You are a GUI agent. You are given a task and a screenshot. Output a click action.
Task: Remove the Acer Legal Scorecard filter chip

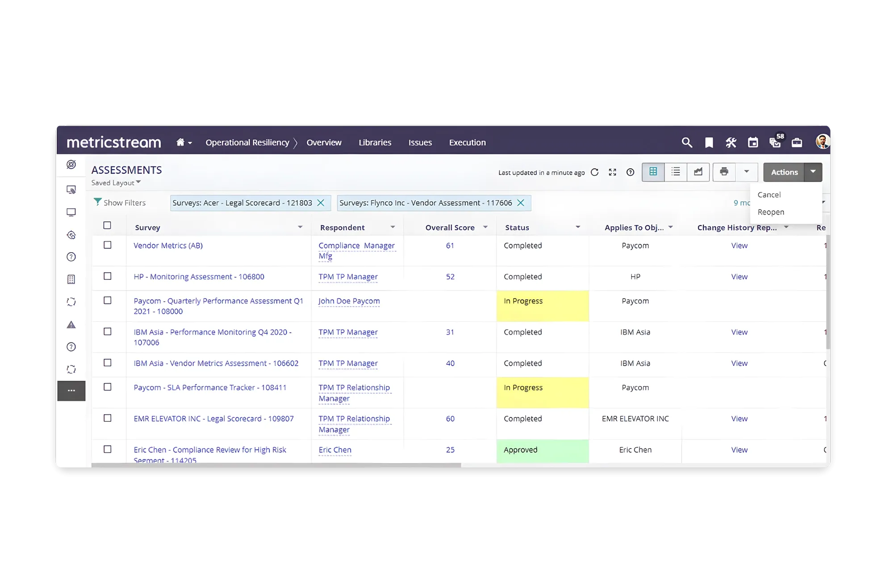(x=321, y=203)
